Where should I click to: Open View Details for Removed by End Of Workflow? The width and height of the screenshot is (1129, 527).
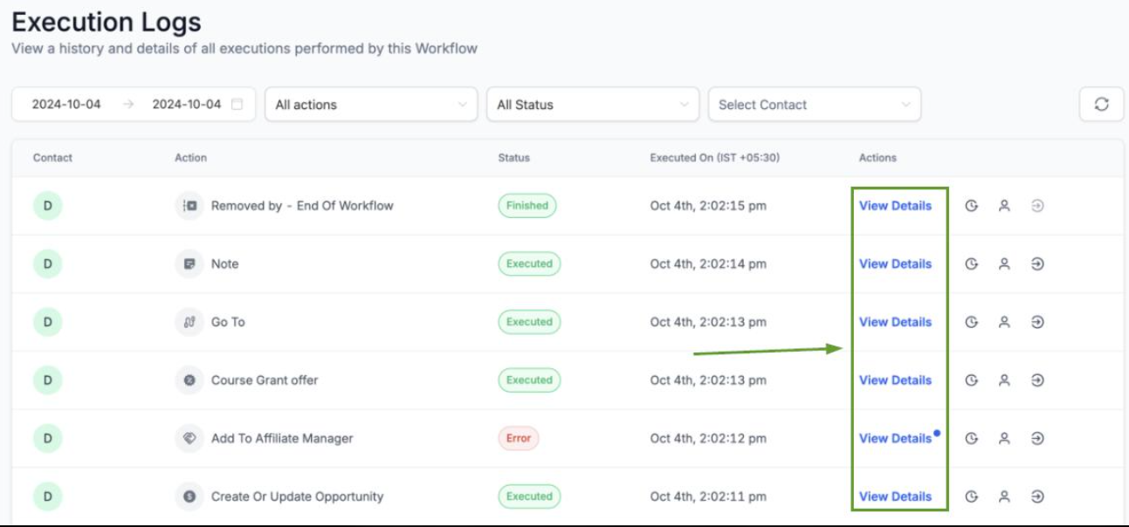click(895, 206)
